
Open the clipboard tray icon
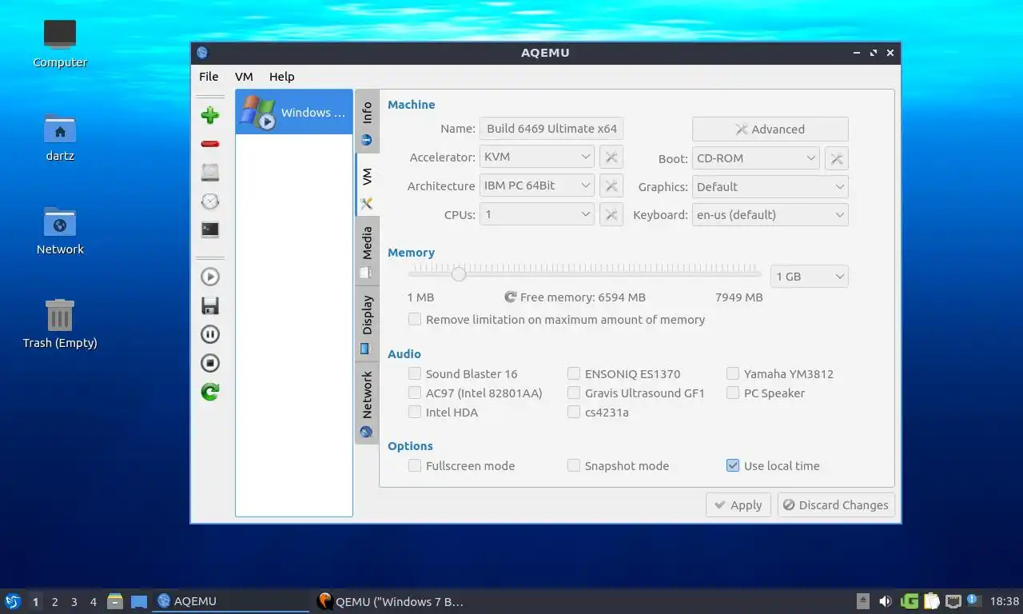click(932, 601)
